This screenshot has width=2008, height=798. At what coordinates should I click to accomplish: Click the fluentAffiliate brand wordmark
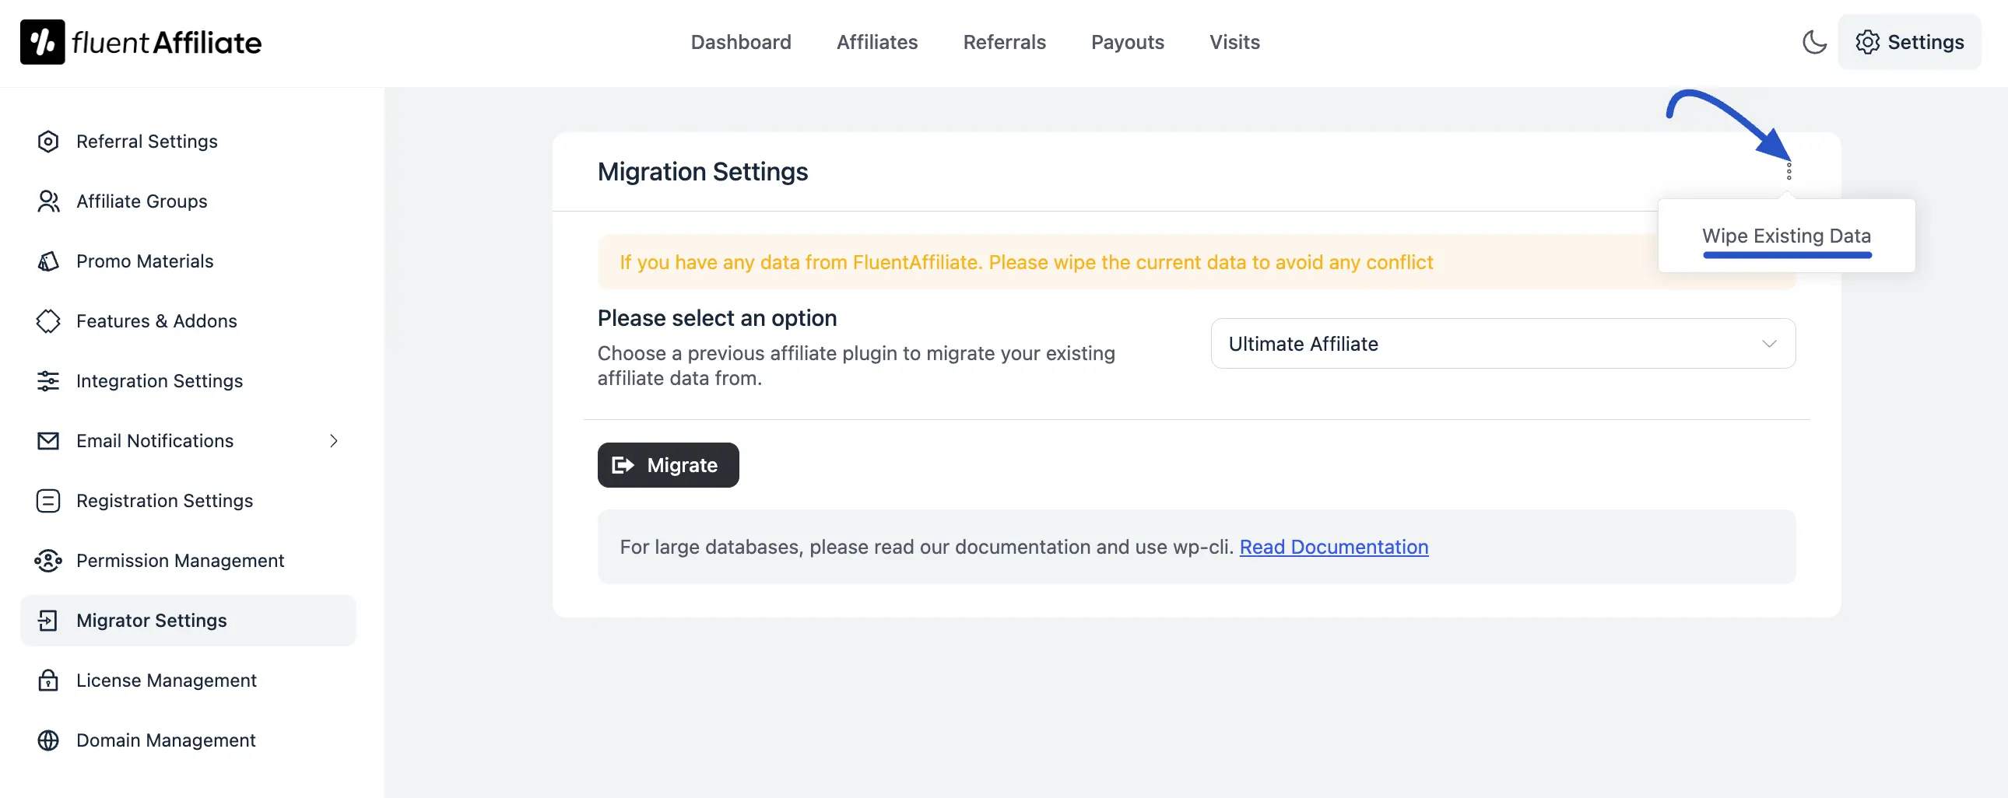click(167, 42)
